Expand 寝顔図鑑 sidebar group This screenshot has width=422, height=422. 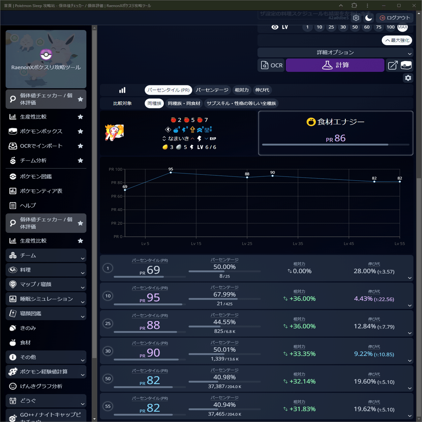point(46,313)
